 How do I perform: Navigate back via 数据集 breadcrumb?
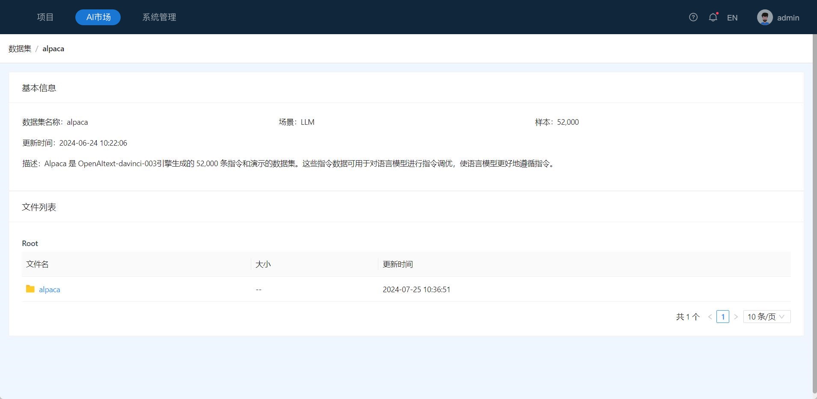[x=20, y=49]
